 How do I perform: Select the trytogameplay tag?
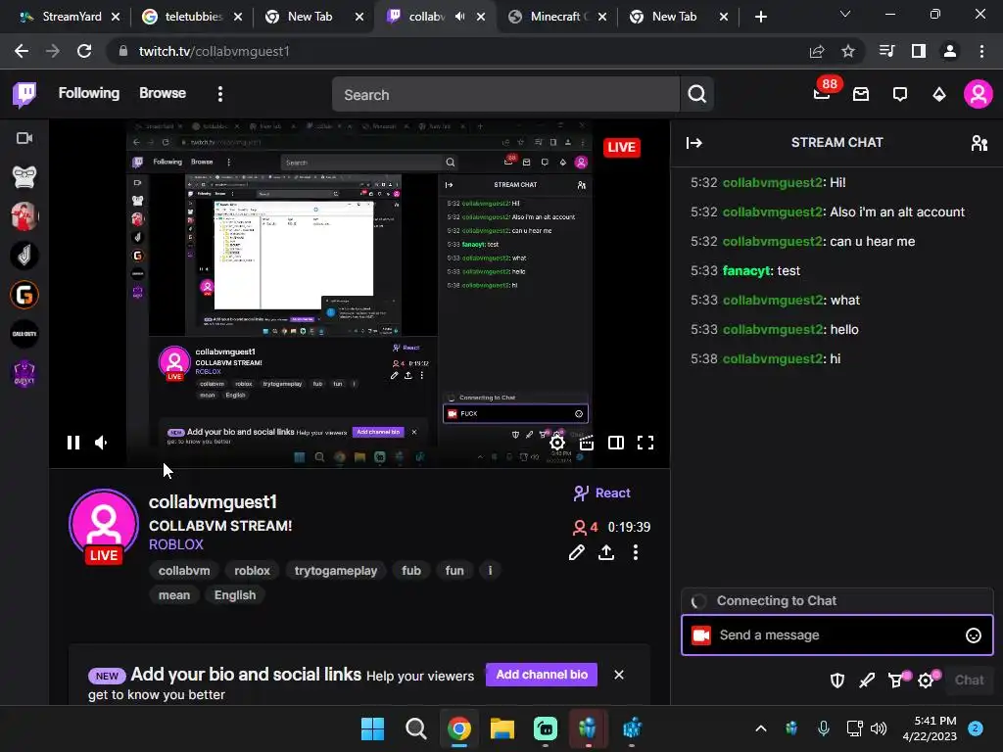(x=336, y=571)
